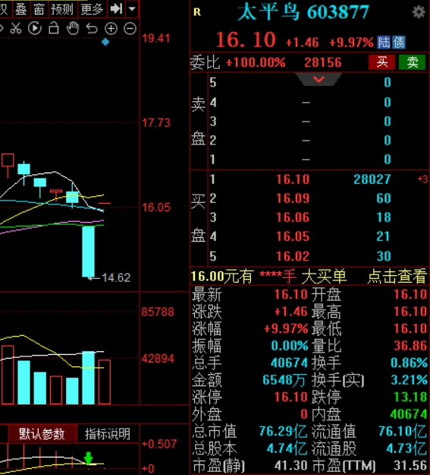Click bid 1 volume 28027
Viewport: 430px width, 475px height.
click(372, 179)
